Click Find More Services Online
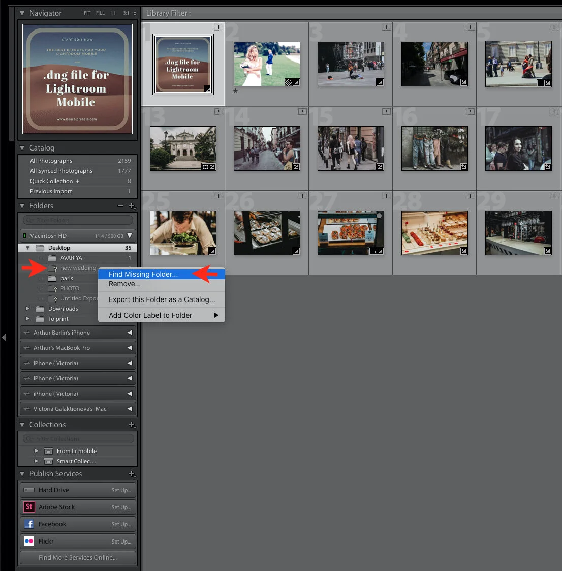 click(77, 557)
